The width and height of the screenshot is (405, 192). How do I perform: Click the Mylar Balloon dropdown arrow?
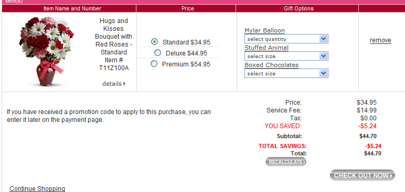pyautogui.click(x=323, y=39)
